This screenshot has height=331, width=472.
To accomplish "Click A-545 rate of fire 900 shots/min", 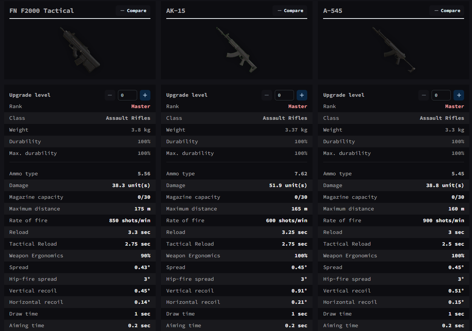I will [443, 221].
